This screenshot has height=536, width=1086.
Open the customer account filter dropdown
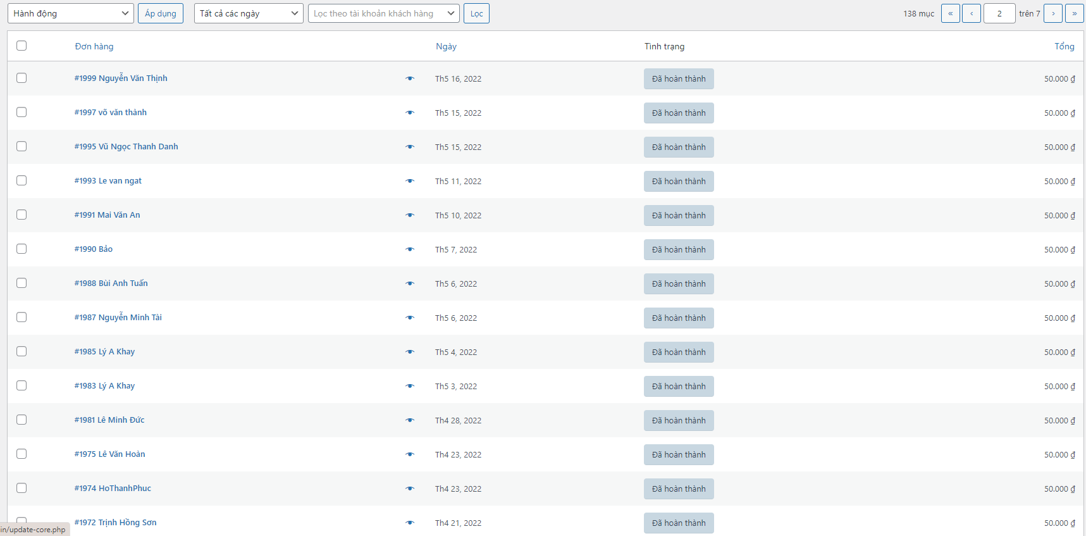(383, 13)
